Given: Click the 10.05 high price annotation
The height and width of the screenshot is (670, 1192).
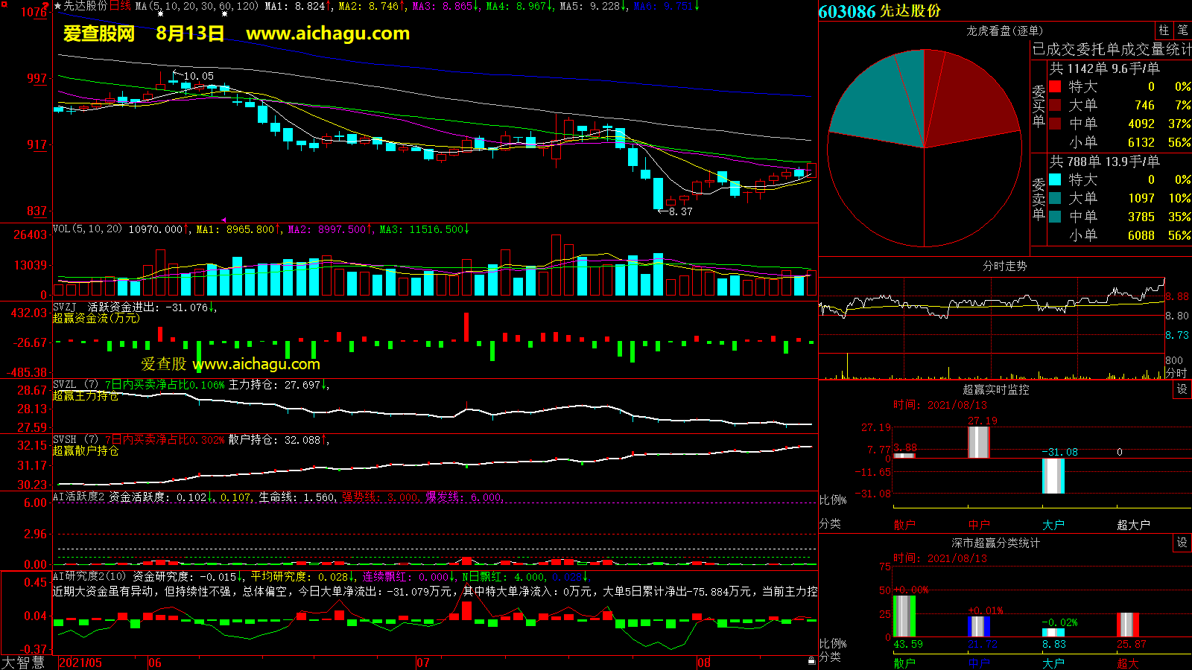Looking at the screenshot, I should click(198, 76).
